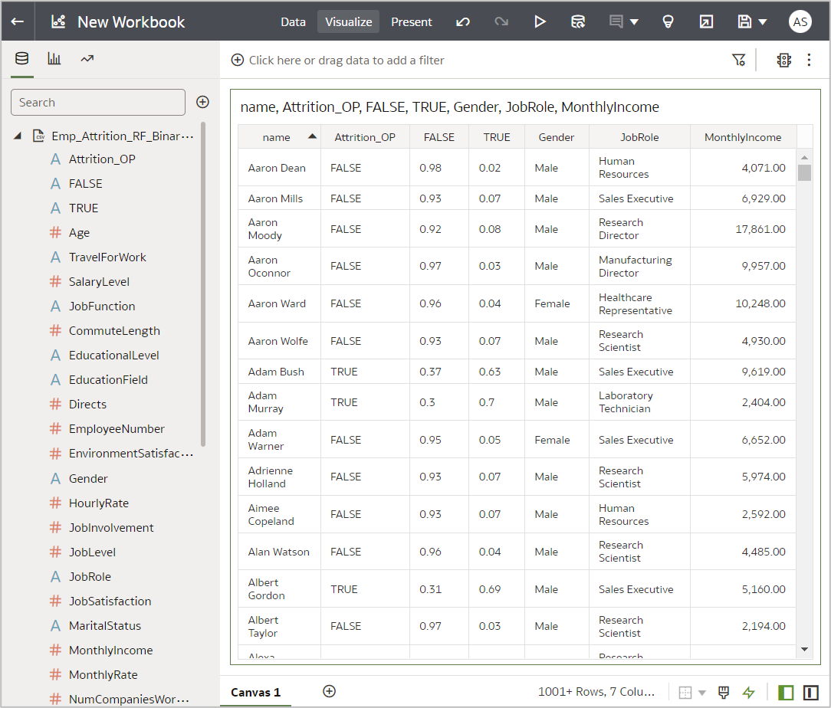Open the Visualizations chart pane icon
The width and height of the screenshot is (831, 708).
point(54,59)
